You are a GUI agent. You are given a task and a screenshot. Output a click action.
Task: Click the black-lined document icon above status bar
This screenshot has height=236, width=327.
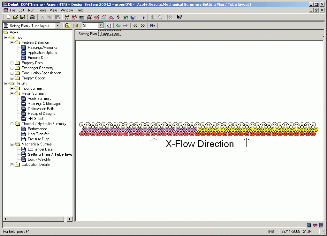321,225
